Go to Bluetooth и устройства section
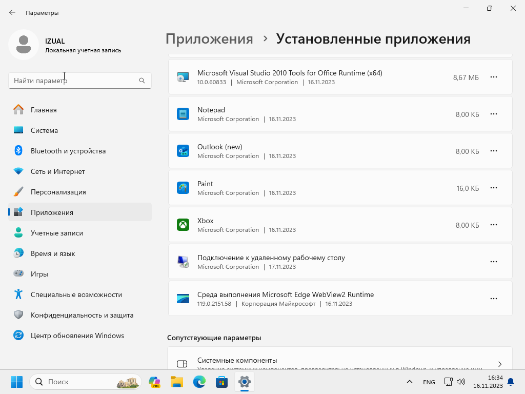Image resolution: width=525 pixels, height=394 pixels. point(68,151)
